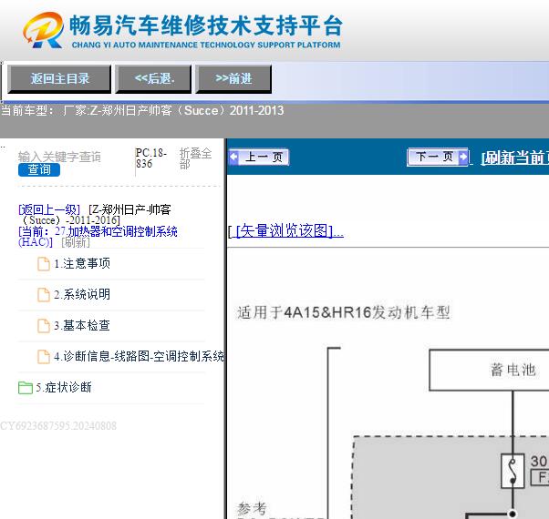
Task: Click the document icon for 1.注意事项
Action: tap(44, 264)
